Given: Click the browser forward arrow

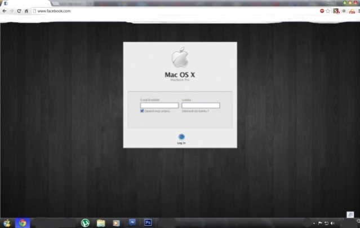Looking at the screenshot, I should coord(11,11).
